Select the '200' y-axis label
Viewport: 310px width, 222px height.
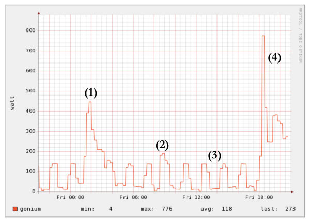(30, 151)
